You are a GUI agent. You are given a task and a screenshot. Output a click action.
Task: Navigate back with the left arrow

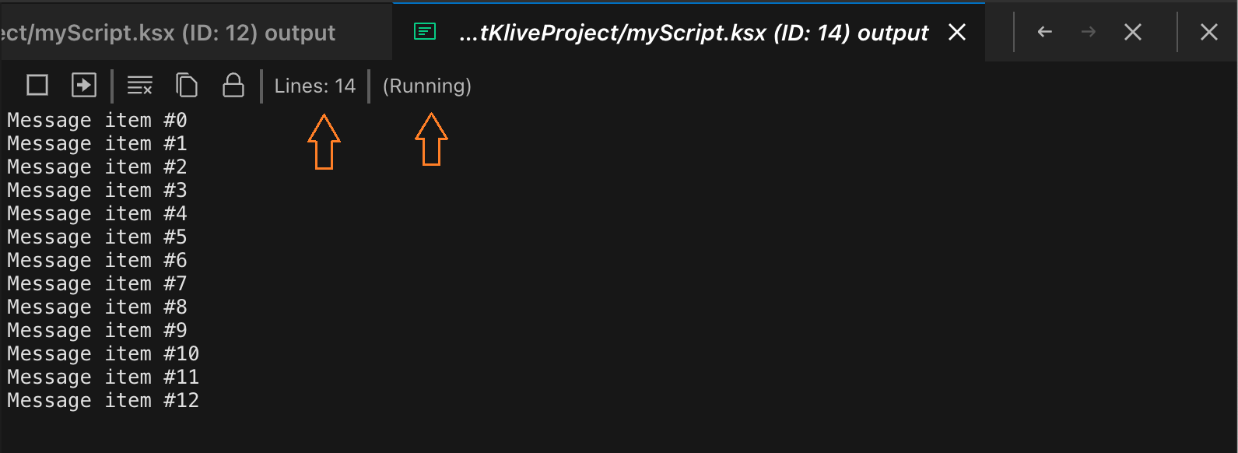(x=1045, y=32)
